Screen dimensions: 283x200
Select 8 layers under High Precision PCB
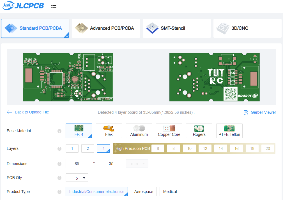[173, 148]
